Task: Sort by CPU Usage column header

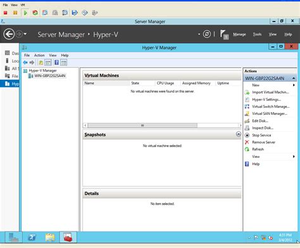Action: point(168,83)
